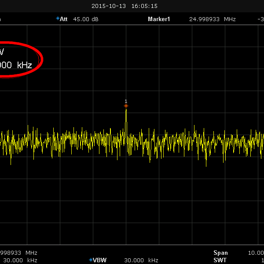
Task: Select the Marker1 label in the header
Action: 159,19
